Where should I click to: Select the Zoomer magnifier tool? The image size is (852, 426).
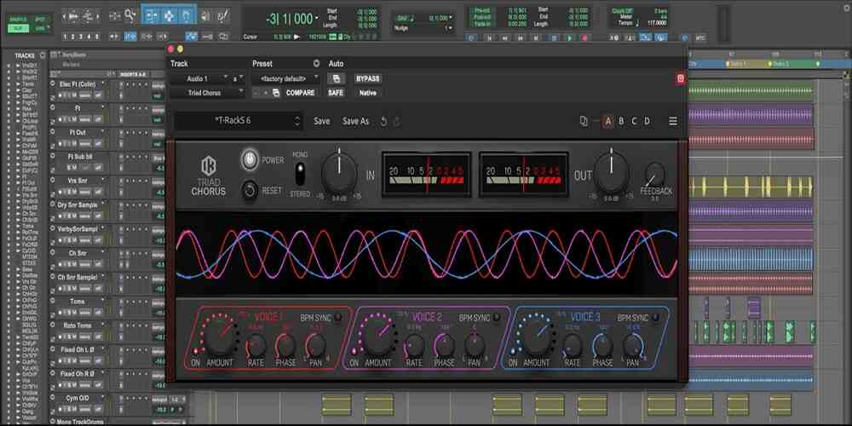(x=130, y=14)
